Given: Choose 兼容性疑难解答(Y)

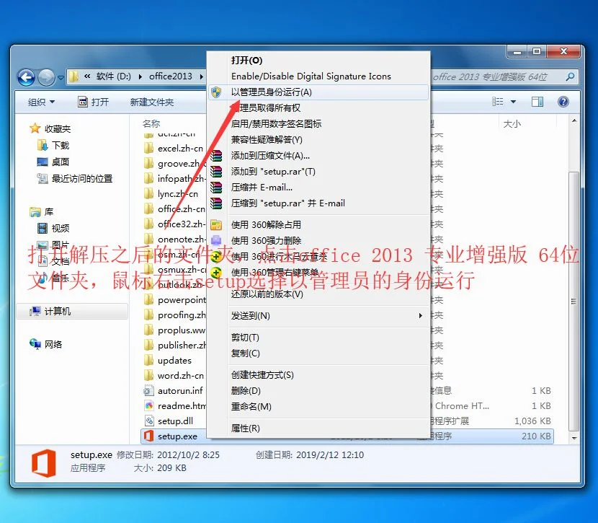Looking at the screenshot, I should pos(318,140).
